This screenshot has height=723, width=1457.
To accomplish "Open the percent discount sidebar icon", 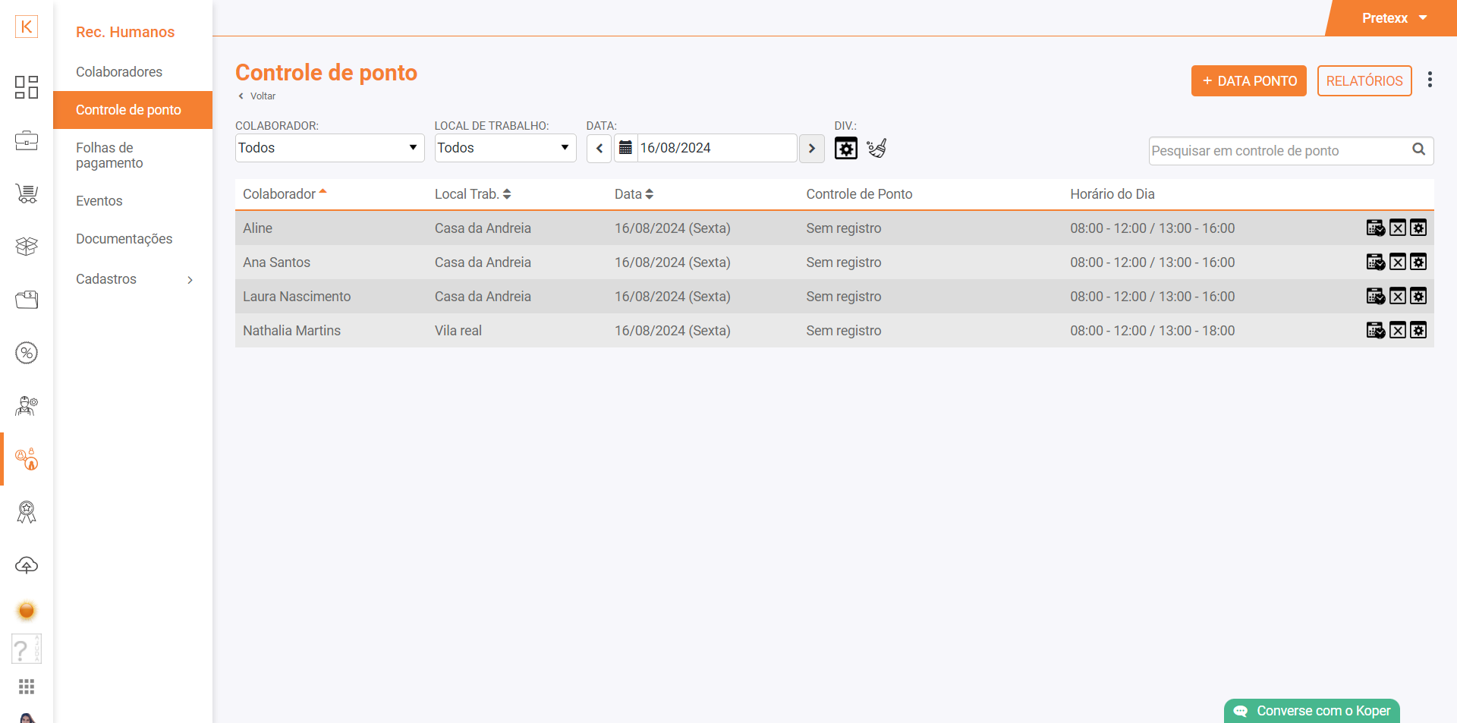I will pos(27,353).
